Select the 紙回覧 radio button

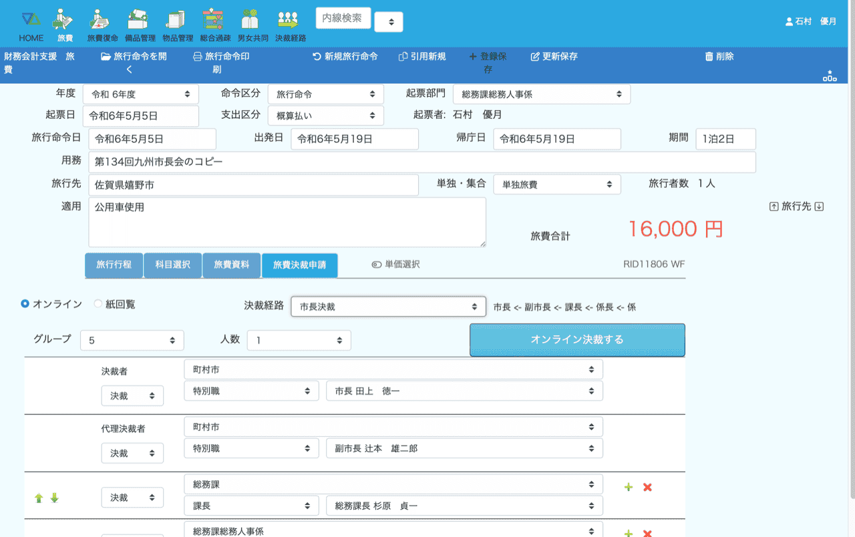[x=98, y=304]
